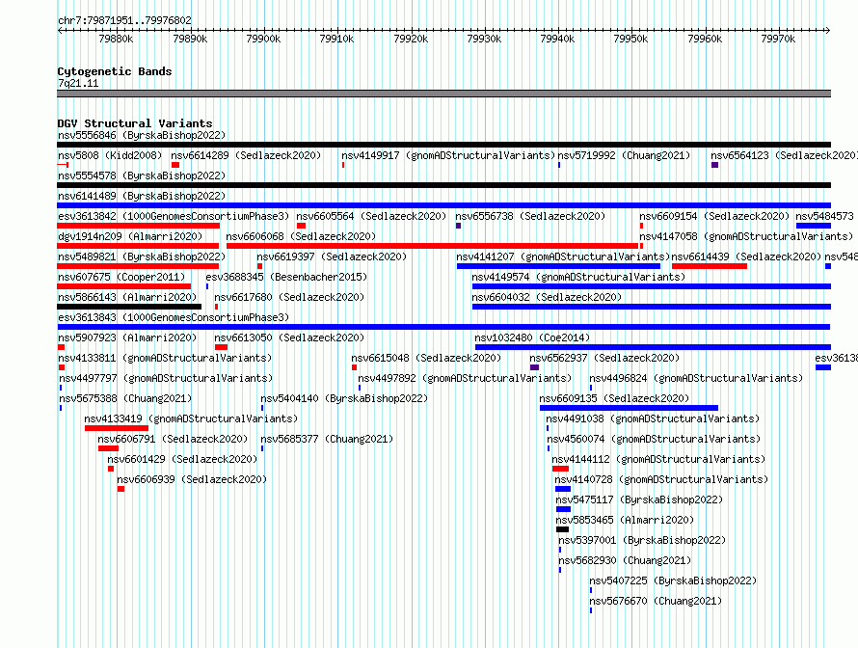Open nsv1032480 (Coe2014) variant

click(x=532, y=337)
